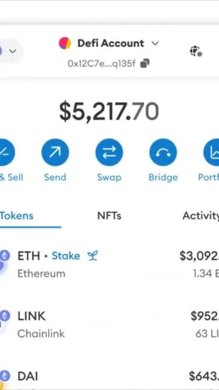This screenshot has width=219, height=390.
Task: Expand the Defi Account dropdown chevron
Action: coord(155,43)
